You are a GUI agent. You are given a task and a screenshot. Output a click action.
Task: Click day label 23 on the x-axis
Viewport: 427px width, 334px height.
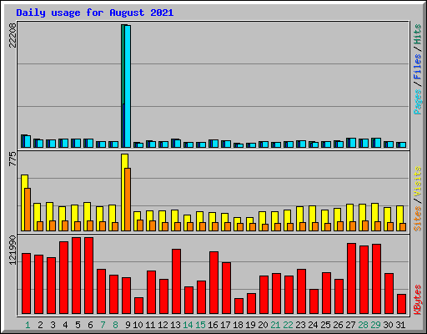300,325
